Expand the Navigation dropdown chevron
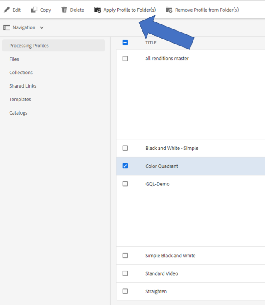 (42, 28)
